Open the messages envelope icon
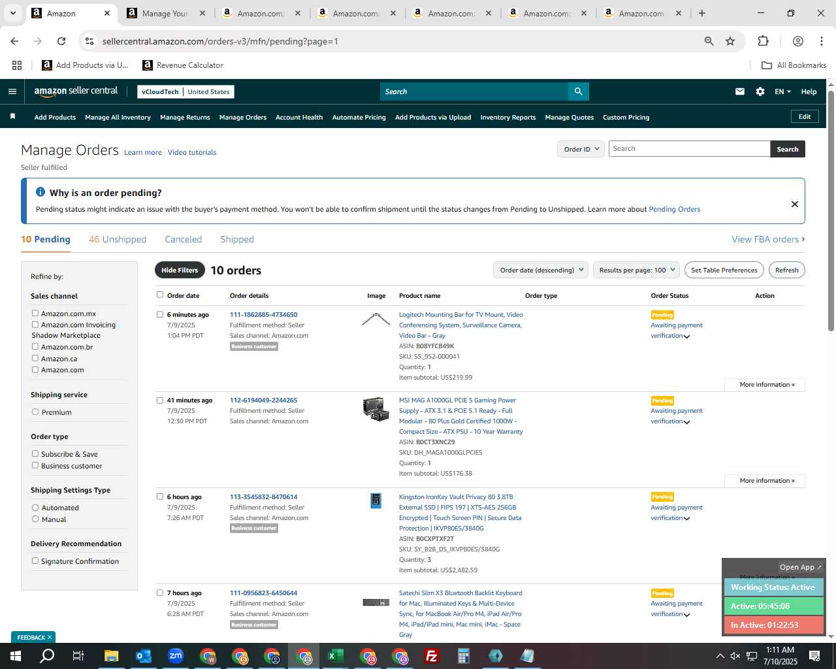Viewport: 836px width, 669px height. 739,91
